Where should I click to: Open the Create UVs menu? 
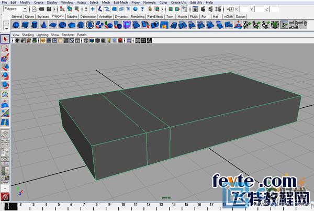click(179, 3)
